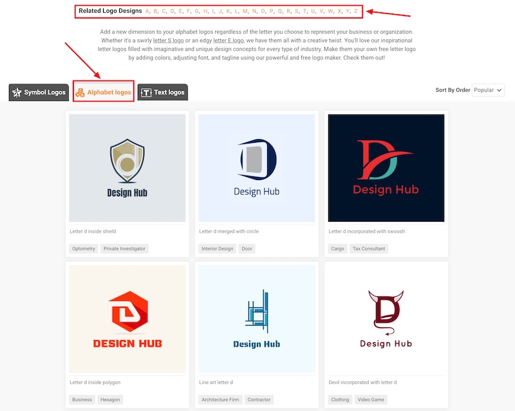Image resolution: width=515 pixels, height=411 pixels.
Task: Click the Business tag
Action: point(82,399)
